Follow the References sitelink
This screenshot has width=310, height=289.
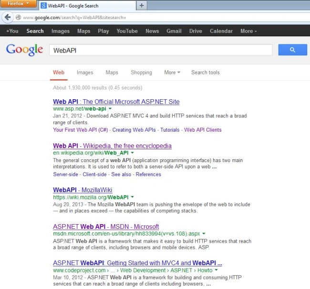148,175
